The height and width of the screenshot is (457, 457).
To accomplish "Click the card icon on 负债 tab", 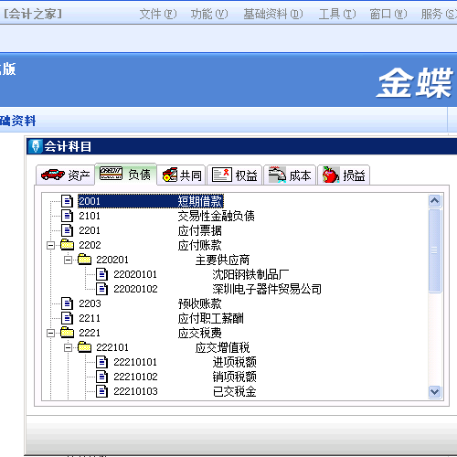I will [x=111, y=174].
